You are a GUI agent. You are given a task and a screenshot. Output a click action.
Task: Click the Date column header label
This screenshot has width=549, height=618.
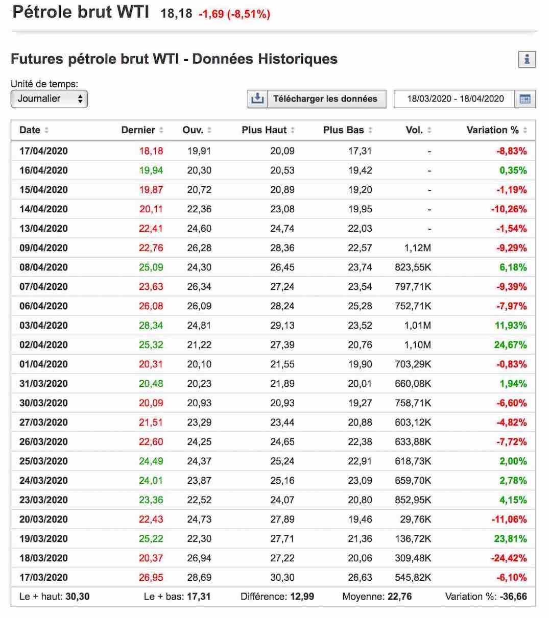coord(30,130)
